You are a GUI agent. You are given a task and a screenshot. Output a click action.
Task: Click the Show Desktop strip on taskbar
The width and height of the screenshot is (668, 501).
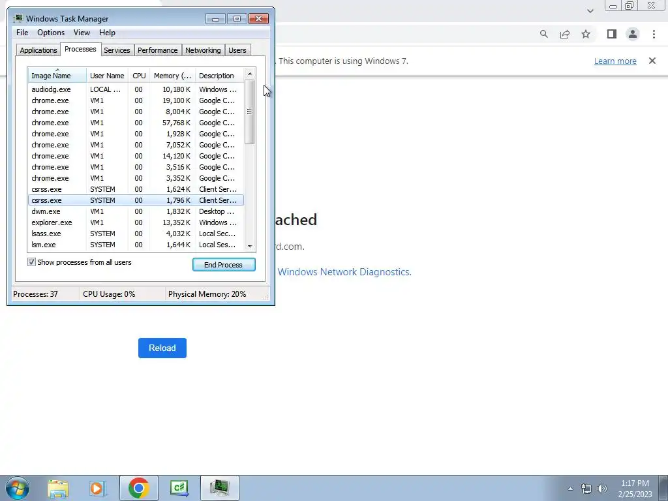click(663, 488)
